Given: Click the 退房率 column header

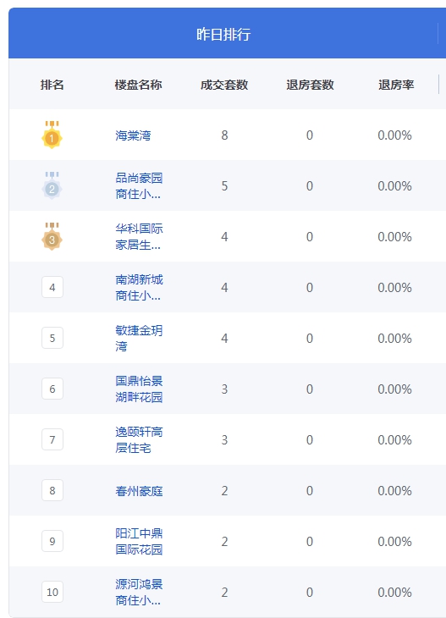Looking at the screenshot, I should point(396,85).
